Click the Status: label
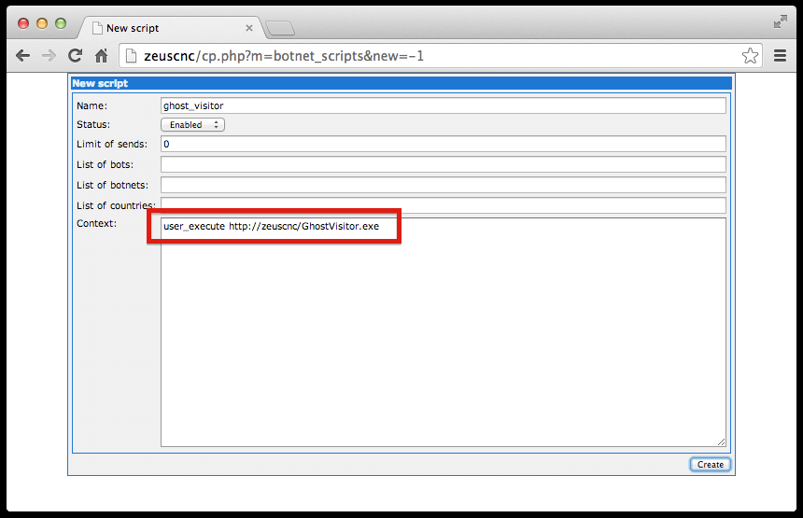This screenshot has height=518, width=803. [x=93, y=124]
